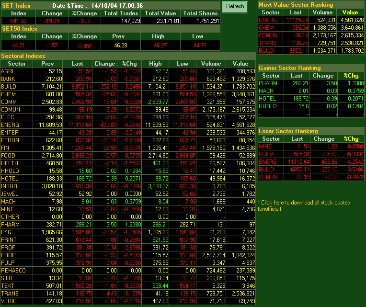Select the ENTER sector name
The height and width of the screenshot is (307, 366).
10,133
